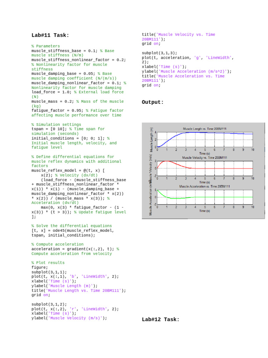Click the 'Lab#12 Task:' heading
The width and height of the screenshot is (268, 358).
tap(161, 320)
